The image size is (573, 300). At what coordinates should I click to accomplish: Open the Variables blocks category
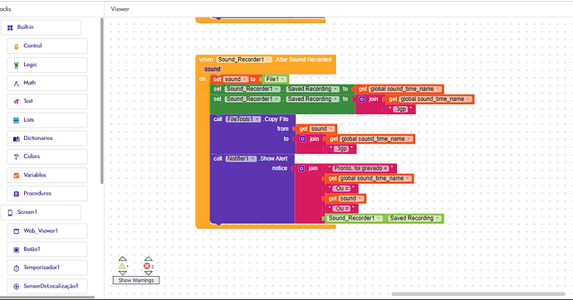point(47,176)
